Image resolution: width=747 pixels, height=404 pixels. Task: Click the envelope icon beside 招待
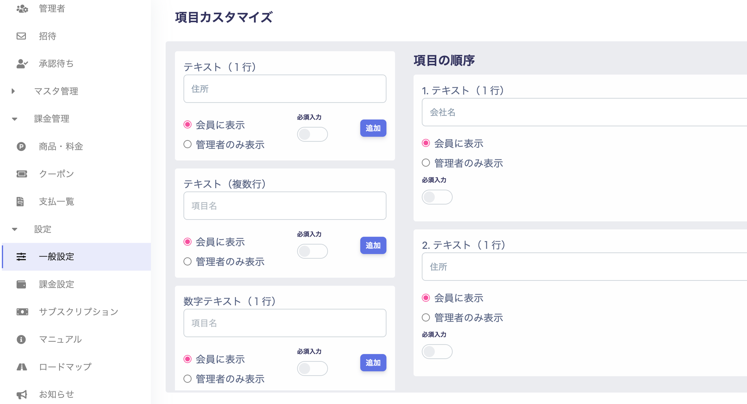click(x=21, y=36)
